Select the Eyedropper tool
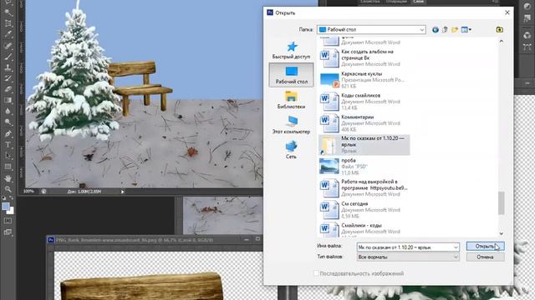Viewport: 535px width, 300px height. [8, 35]
